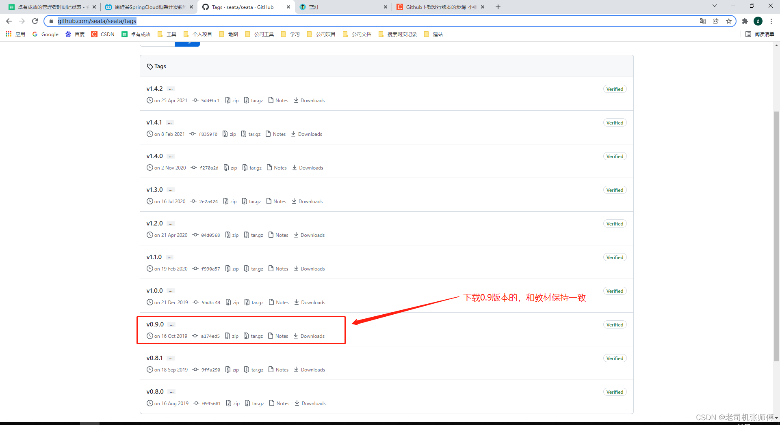Expand the ellipsis next to v1.4.1
This screenshot has height=425, width=780.
[170, 122]
